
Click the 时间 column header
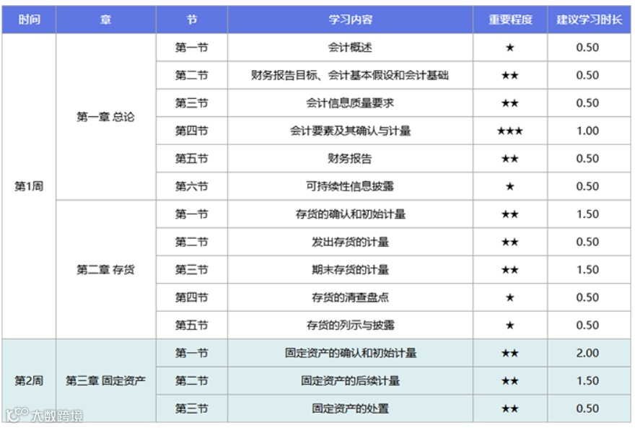[x=29, y=19]
